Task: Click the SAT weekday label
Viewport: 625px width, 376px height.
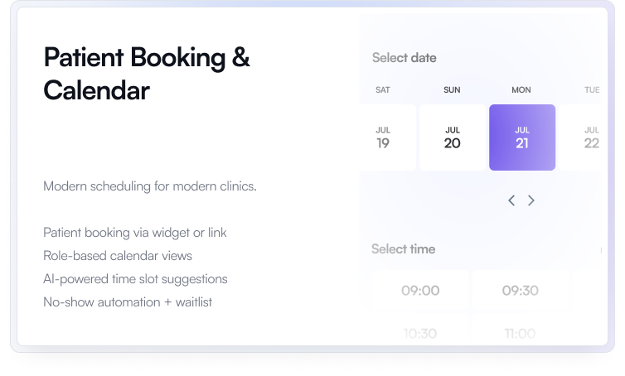Action: coord(383,89)
